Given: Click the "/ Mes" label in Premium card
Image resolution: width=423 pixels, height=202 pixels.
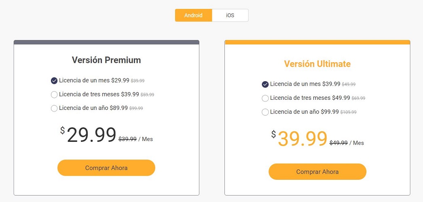Looking at the screenshot, I should point(146,139).
